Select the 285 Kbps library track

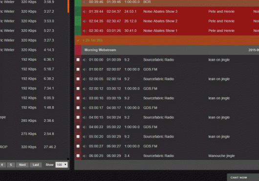pos(34,120)
